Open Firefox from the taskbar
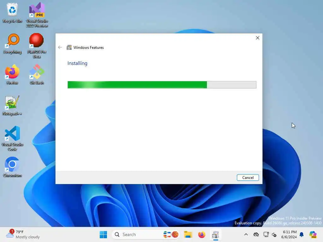This screenshot has height=242, width=323. [202, 234]
